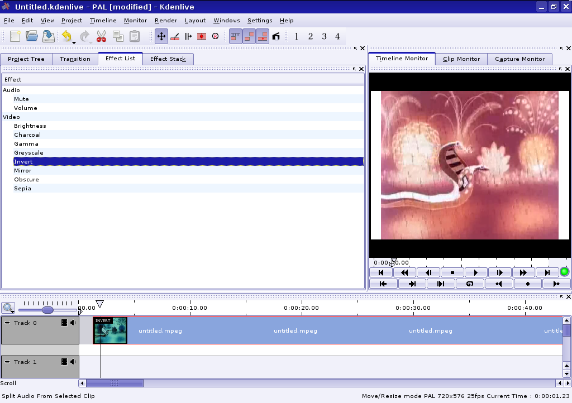The image size is (572, 403).
Task: Toggle Track 0 video film icon
Action: pos(64,323)
